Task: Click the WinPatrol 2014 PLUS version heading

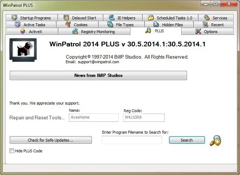Action: pyautogui.click(x=127, y=44)
